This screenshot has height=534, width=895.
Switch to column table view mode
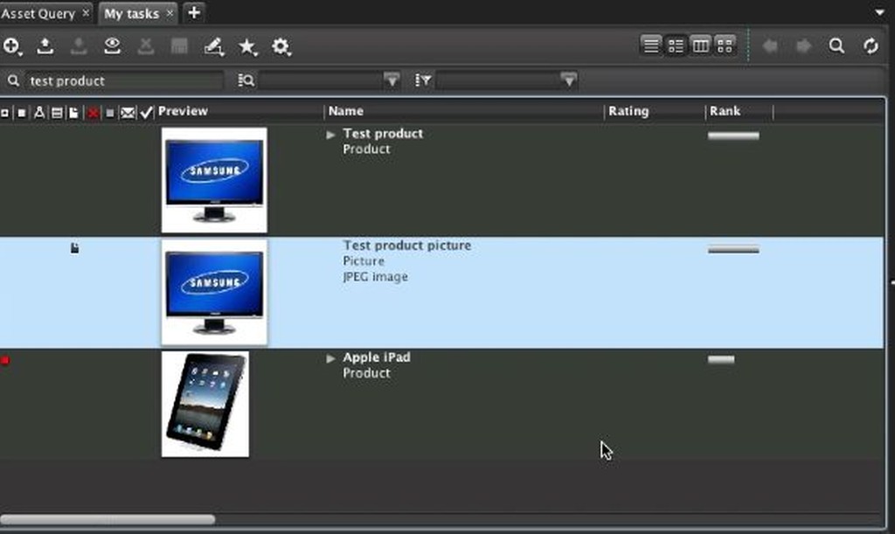click(x=700, y=46)
